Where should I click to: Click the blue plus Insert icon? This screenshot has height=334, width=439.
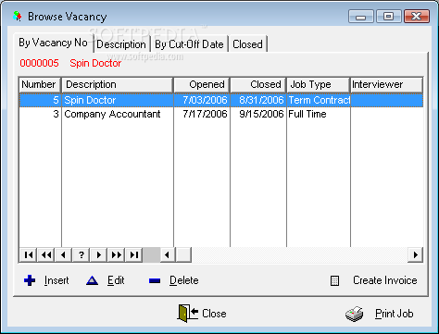30,280
